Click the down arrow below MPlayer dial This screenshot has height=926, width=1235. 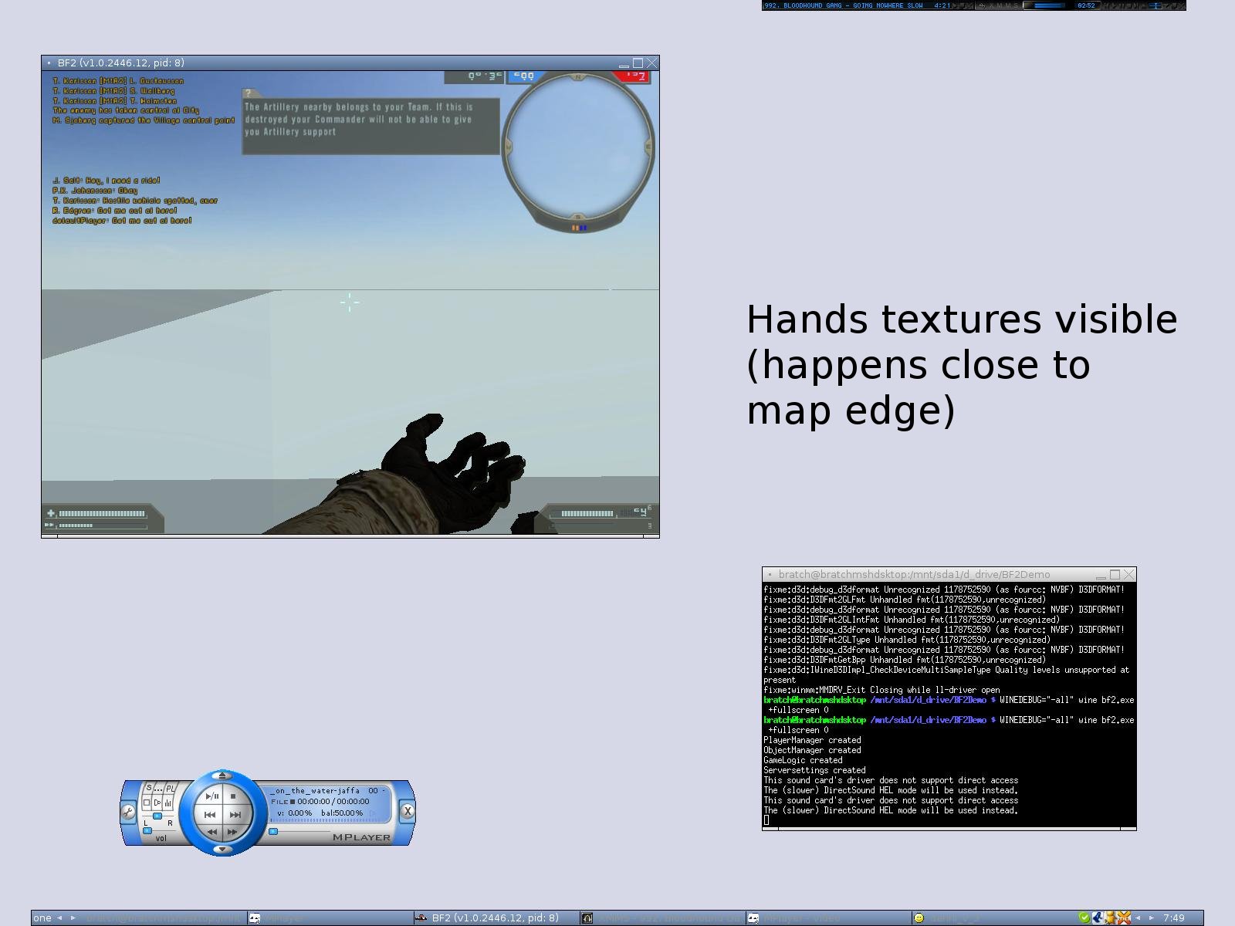[x=222, y=849]
